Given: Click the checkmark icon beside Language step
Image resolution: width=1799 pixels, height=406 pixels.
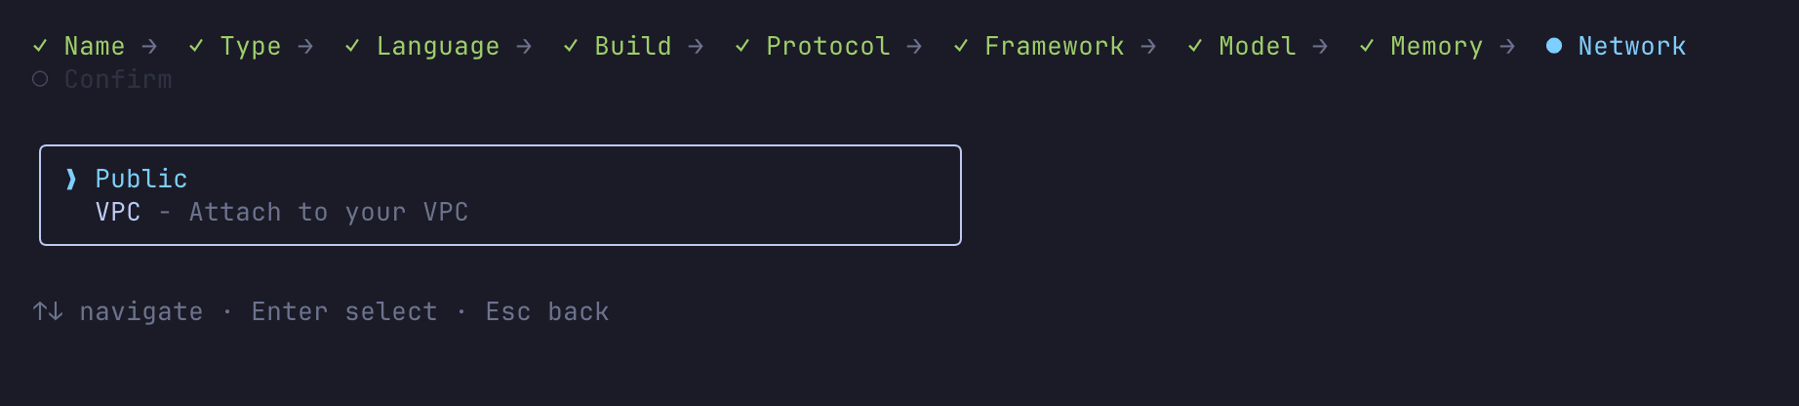Looking at the screenshot, I should click(x=352, y=46).
